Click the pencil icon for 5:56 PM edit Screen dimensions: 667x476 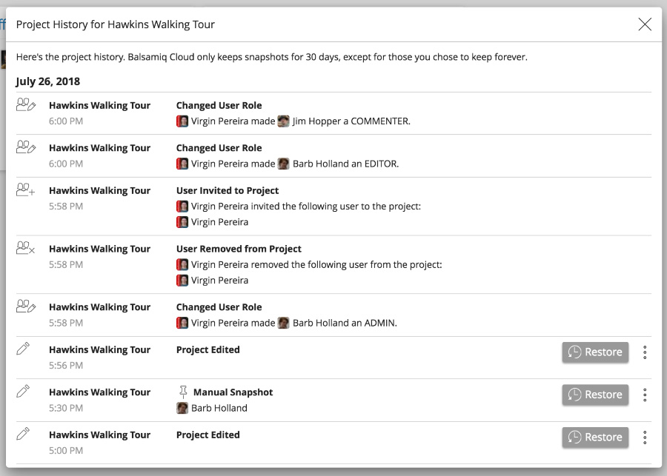[x=23, y=349]
